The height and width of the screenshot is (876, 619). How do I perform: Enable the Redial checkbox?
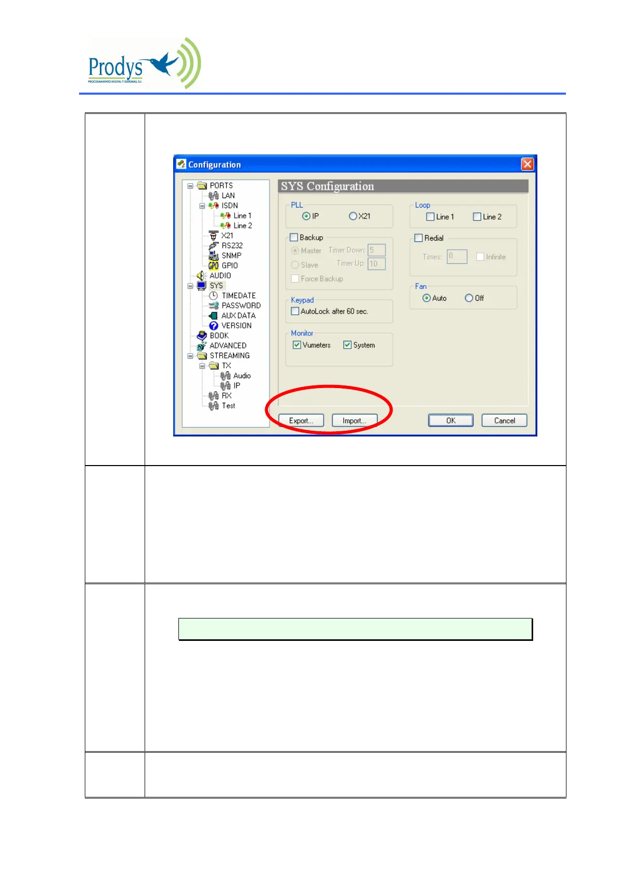(x=418, y=238)
